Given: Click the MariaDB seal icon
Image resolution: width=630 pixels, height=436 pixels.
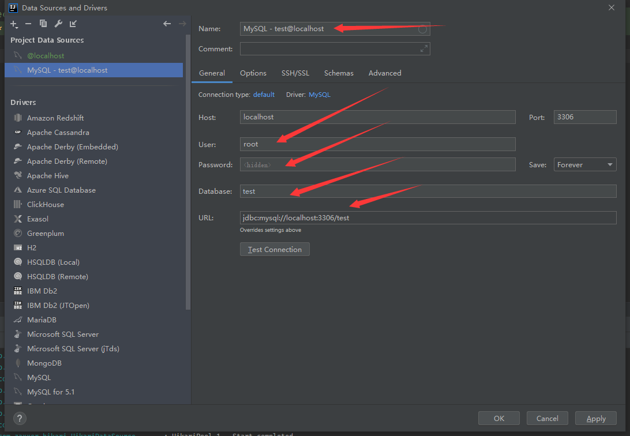Looking at the screenshot, I should (18, 320).
